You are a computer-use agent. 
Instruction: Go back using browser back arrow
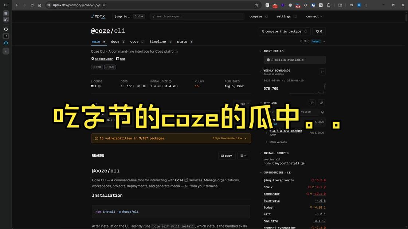pyautogui.click(x=17, y=5)
